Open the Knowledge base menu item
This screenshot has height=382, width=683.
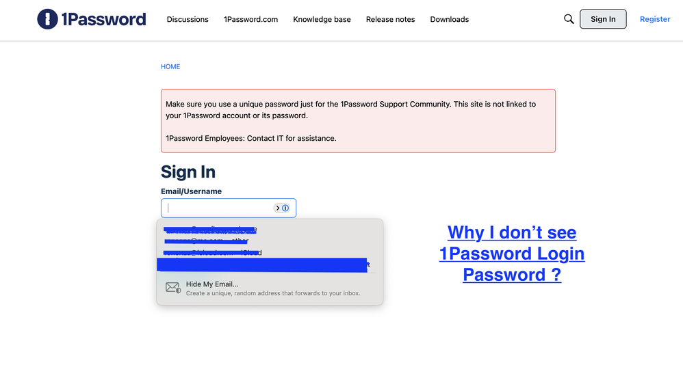tap(322, 19)
